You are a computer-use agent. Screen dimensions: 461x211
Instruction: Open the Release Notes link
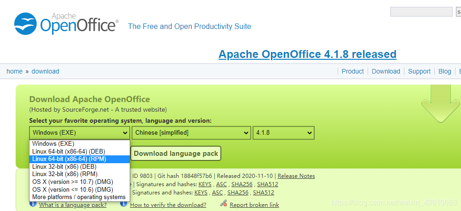[x=296, y=176]
